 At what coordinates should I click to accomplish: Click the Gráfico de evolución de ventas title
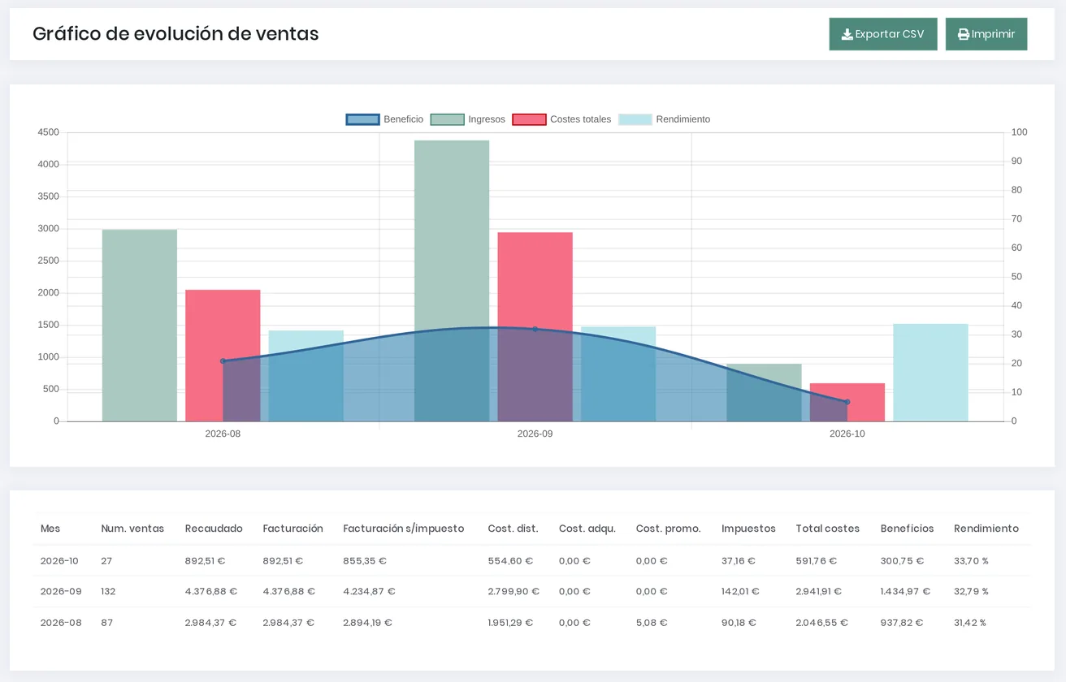[175, 34]
